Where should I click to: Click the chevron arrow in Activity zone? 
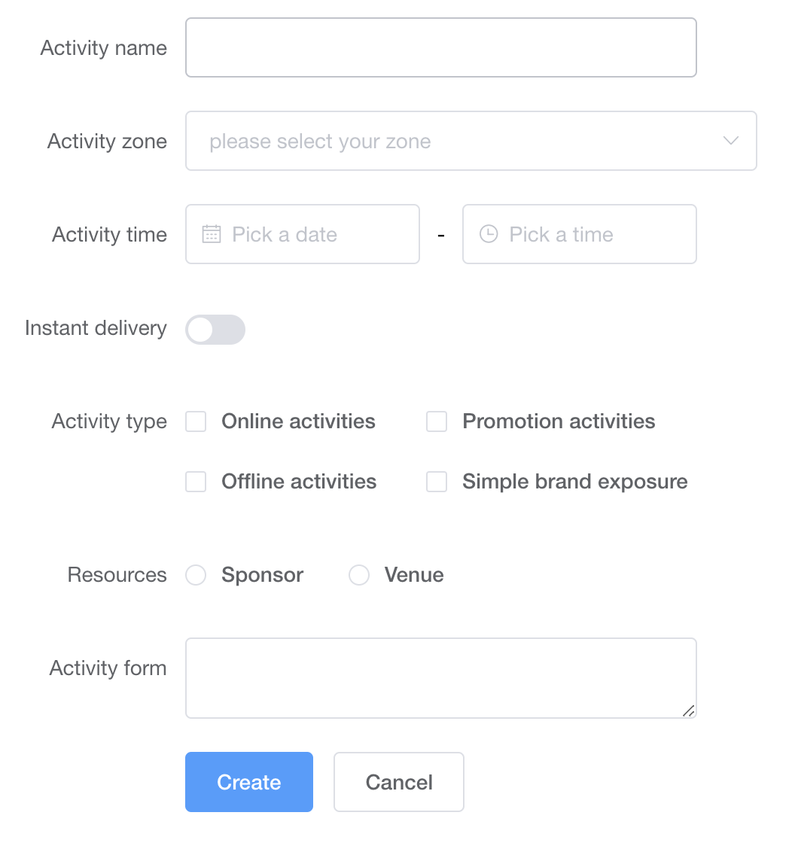pyautogui.click(x=730, y=141)
